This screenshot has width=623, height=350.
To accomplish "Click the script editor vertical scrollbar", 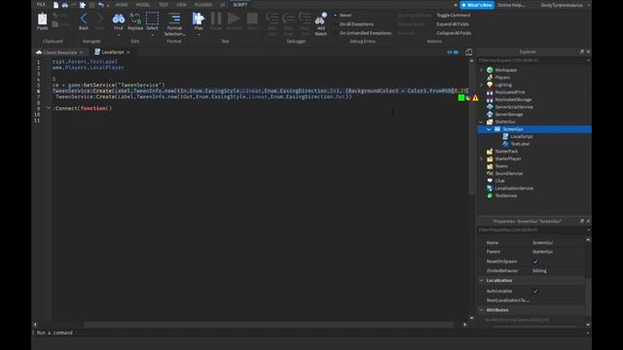I will coord(471,129).
